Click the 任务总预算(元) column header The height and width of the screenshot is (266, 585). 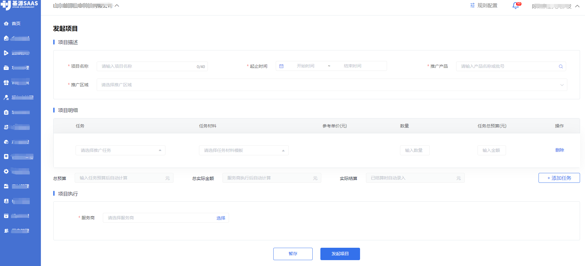click(x=492, y=126)
